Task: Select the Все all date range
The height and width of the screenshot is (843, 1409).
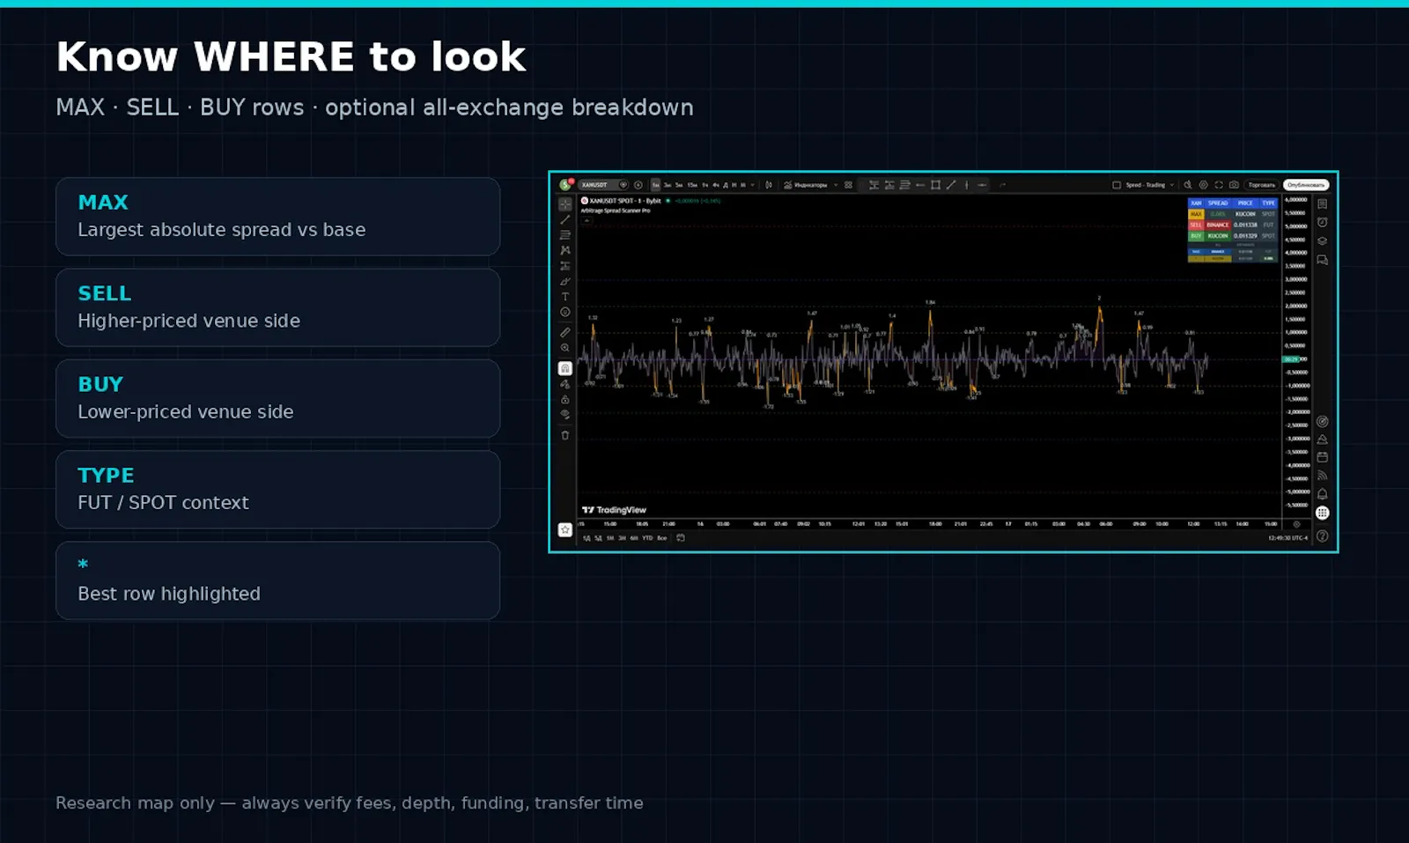Action: [x=662, y=538]
